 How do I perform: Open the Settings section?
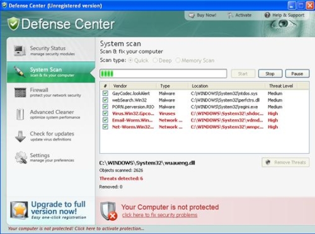[x=51, y=158]
